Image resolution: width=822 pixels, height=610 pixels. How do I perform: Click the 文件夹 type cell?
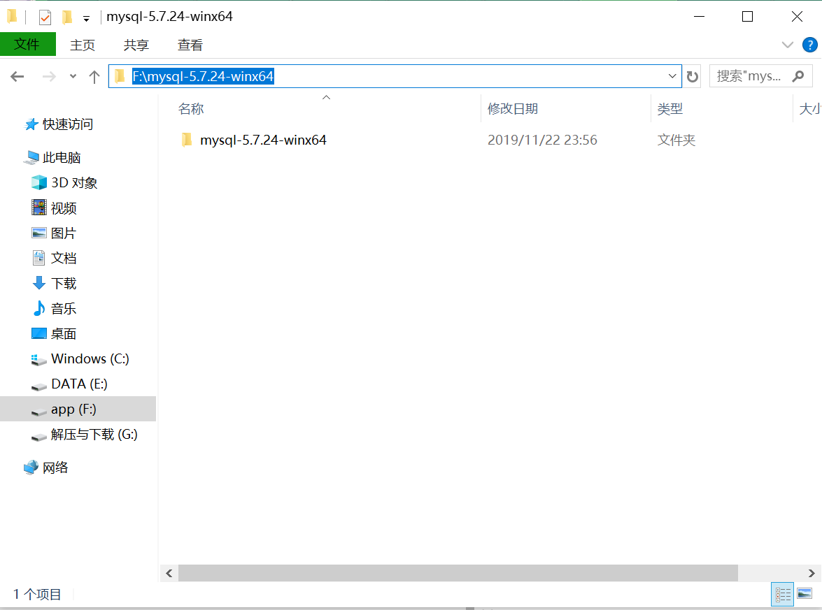(x=676, y=140)
